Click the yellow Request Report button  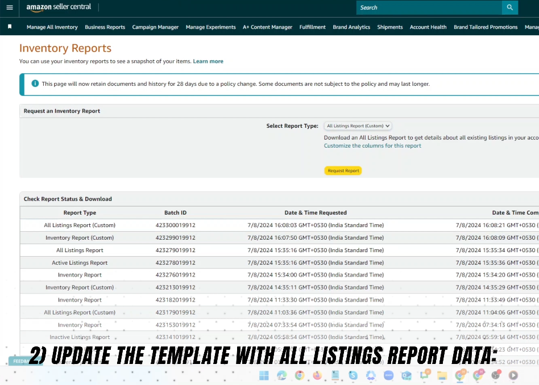pos(343,170)
